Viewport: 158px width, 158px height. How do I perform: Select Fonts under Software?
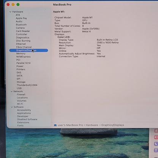(x=21, y=125)
